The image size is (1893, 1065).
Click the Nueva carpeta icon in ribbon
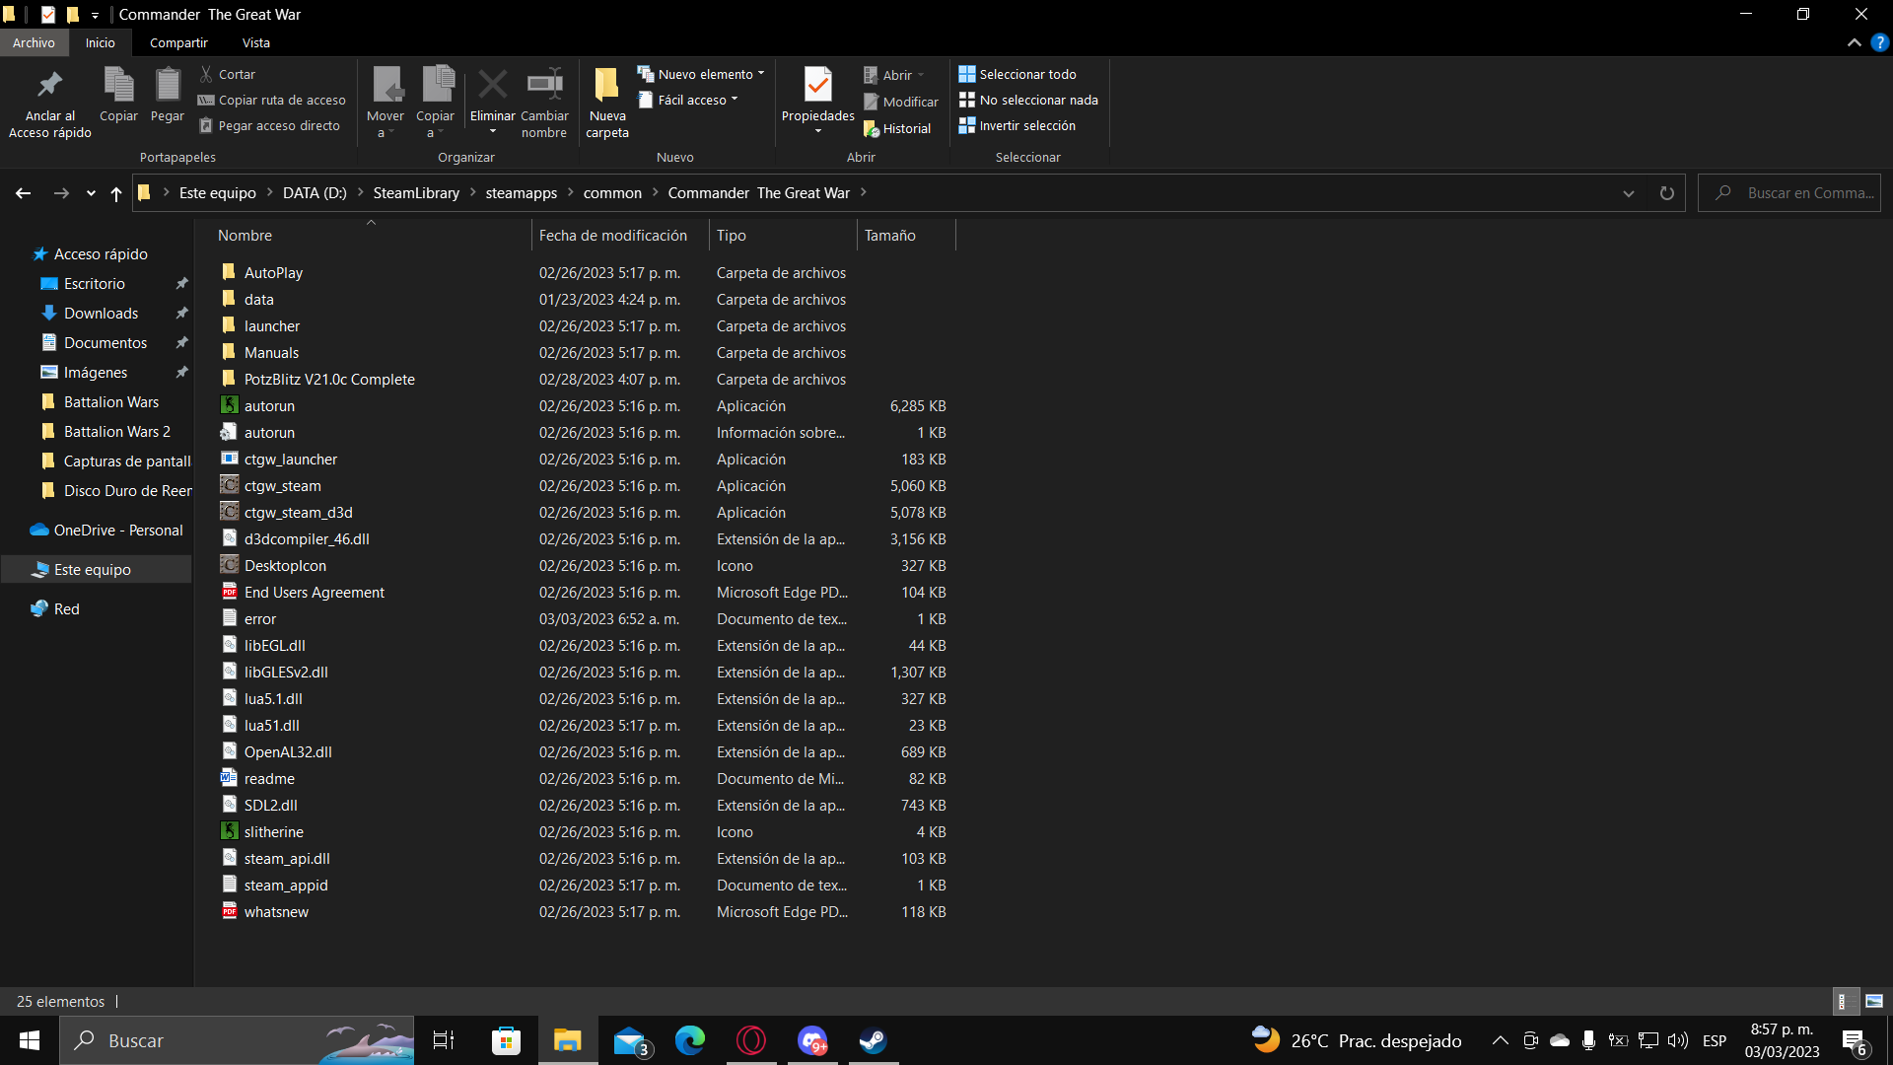point(606,86)
